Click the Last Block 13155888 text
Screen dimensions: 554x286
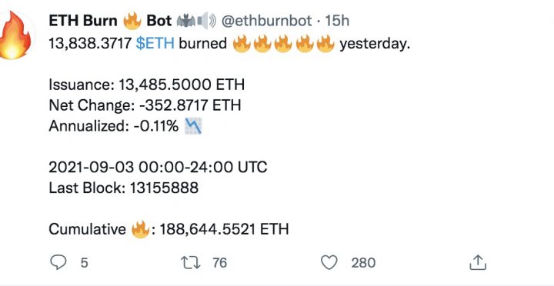click(x=124, y=188)
